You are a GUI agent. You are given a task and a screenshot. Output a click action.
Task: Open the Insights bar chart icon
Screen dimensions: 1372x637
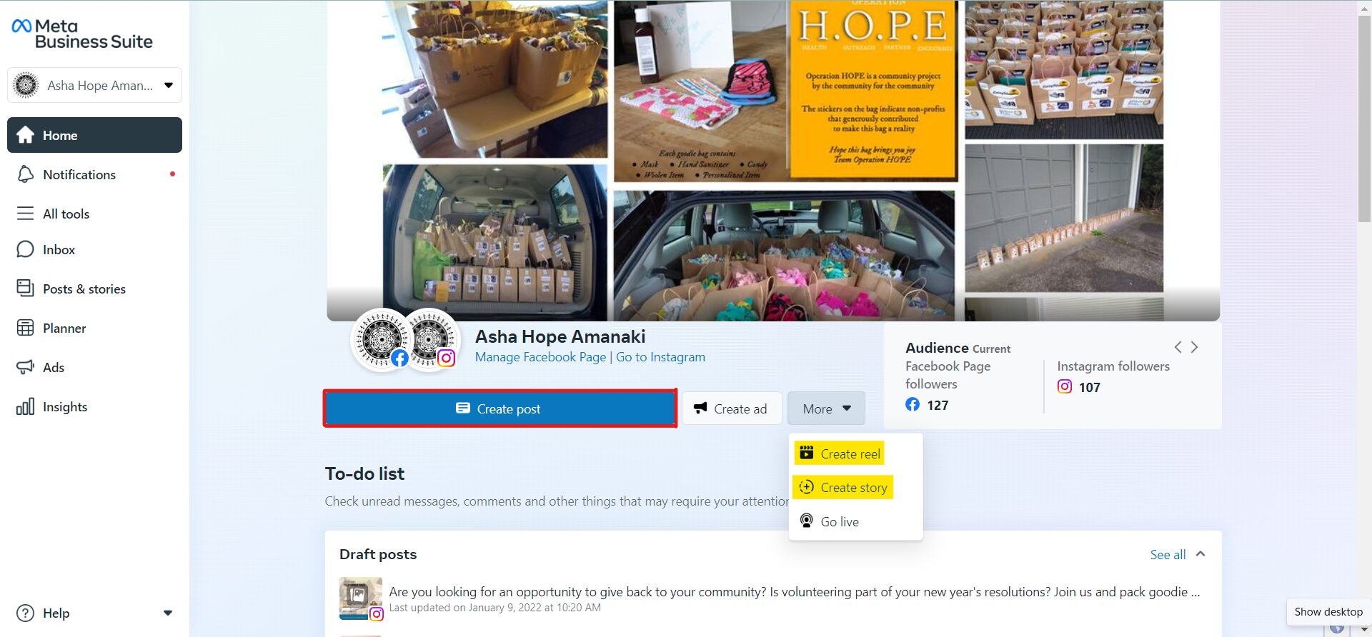[x=25, y=406]
